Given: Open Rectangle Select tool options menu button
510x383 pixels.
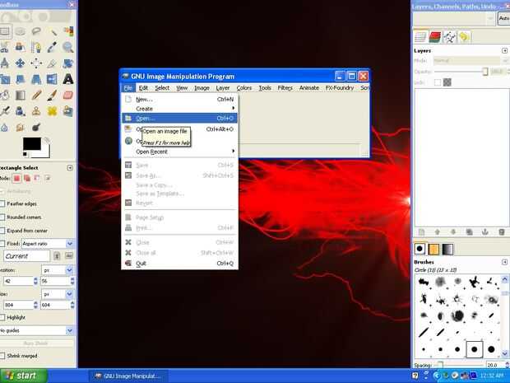Looking at the screenshot, I should point(70,168).
